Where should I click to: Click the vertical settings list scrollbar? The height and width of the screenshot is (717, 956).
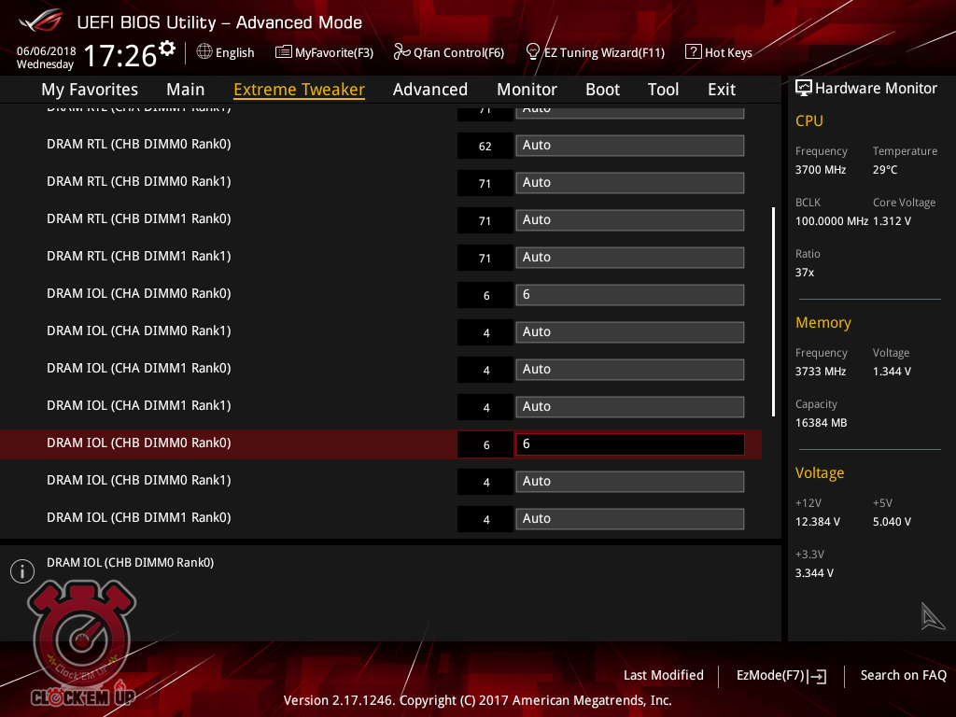(x=773, y=311)
